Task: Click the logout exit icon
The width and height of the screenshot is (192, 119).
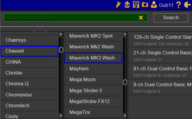Action: pos(187,5)
